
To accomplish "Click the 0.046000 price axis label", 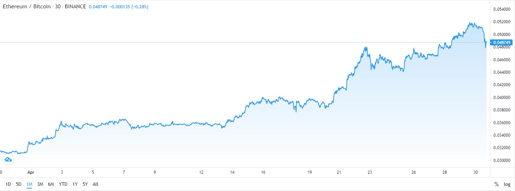I will (x=501, y=60).
